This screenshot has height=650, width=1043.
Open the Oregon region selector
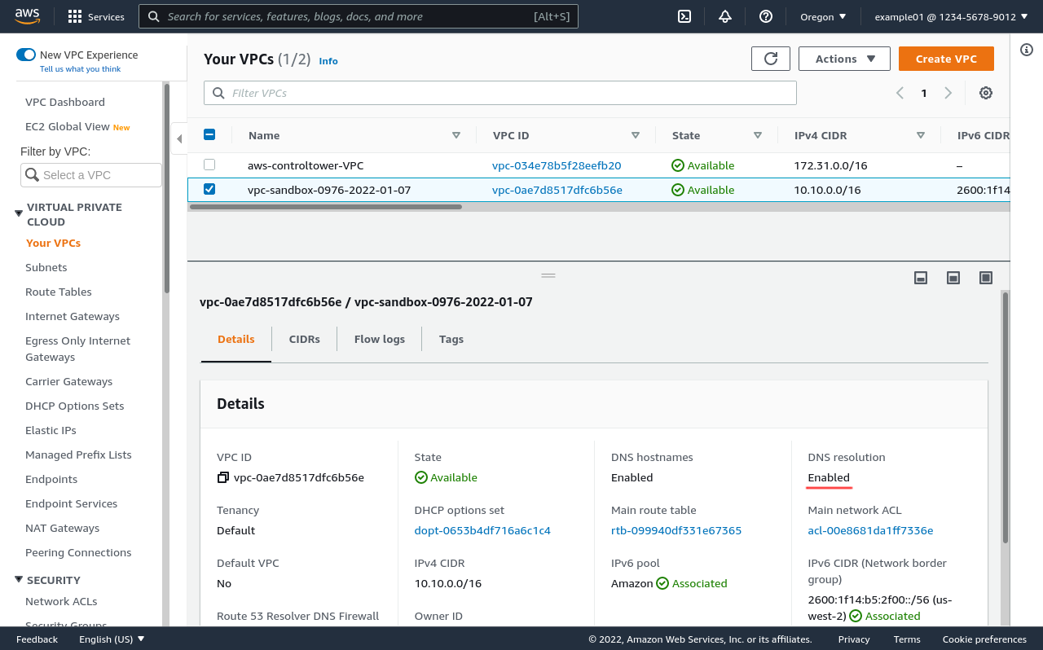point(821,16)
